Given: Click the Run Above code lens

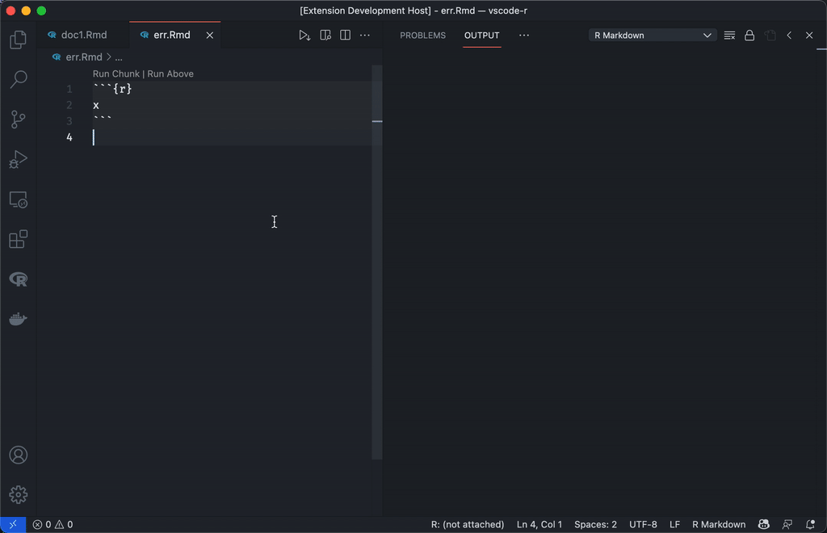Looking at the screenshot, I should click(170, 73).
